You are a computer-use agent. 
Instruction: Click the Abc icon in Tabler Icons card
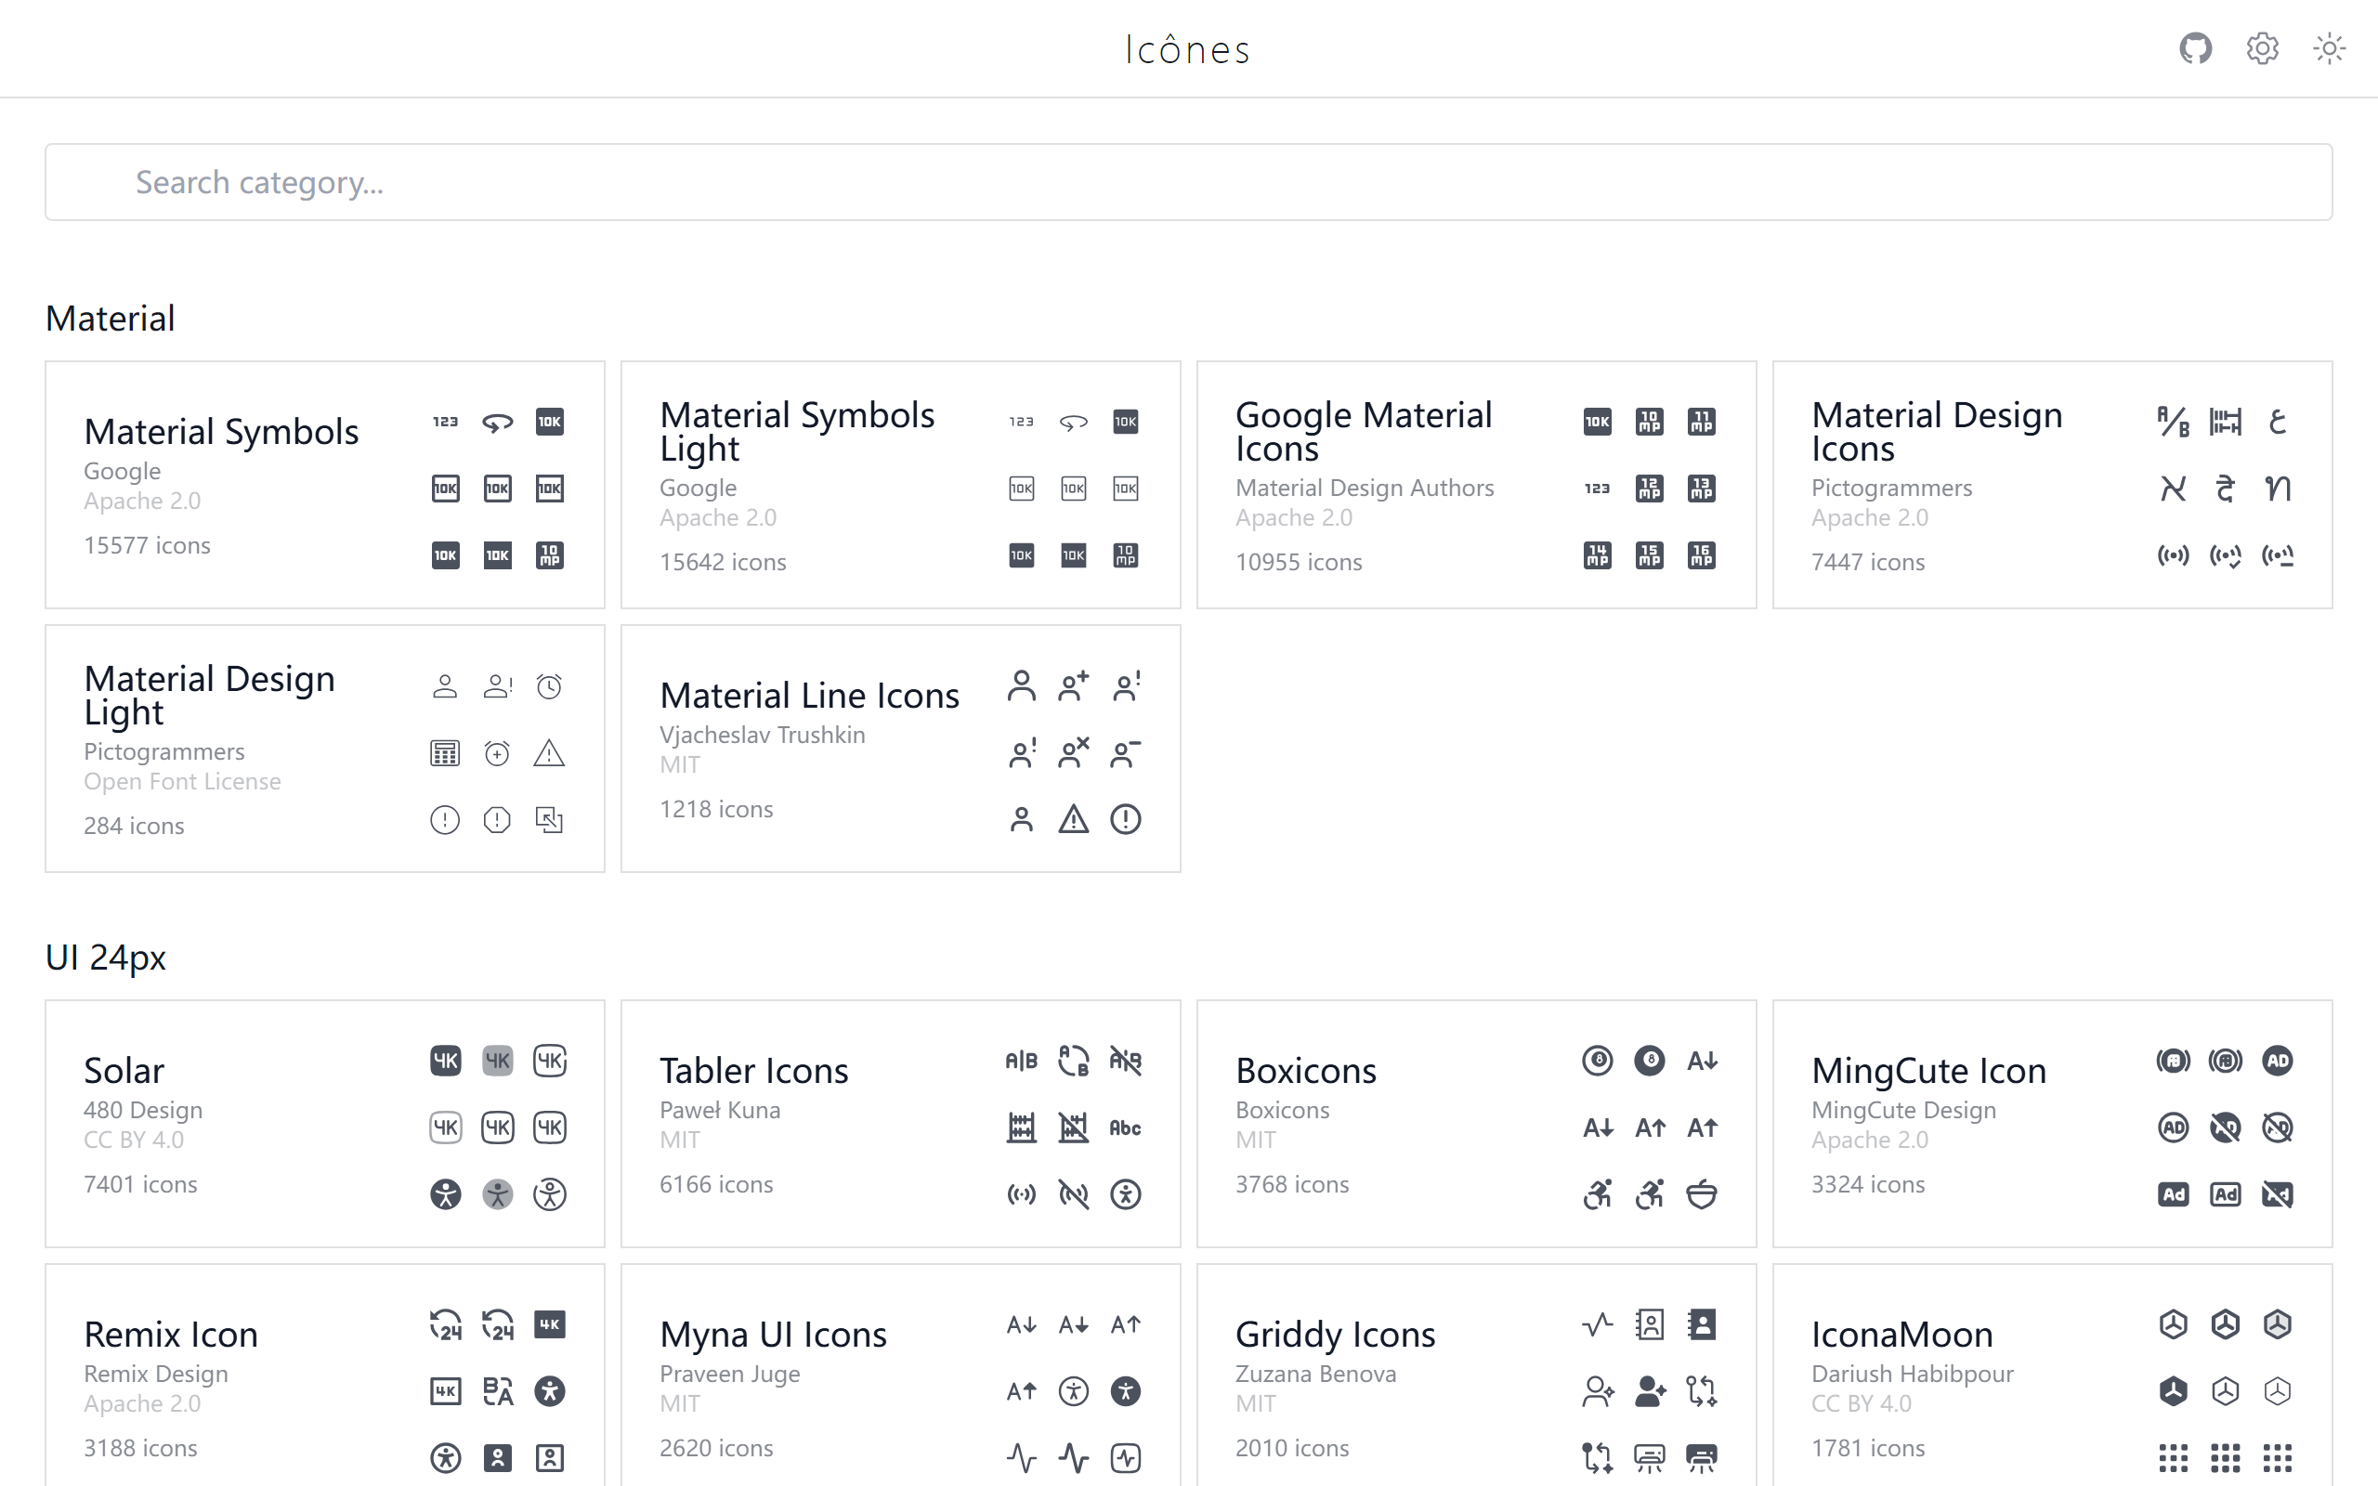pos(1125,1128)
